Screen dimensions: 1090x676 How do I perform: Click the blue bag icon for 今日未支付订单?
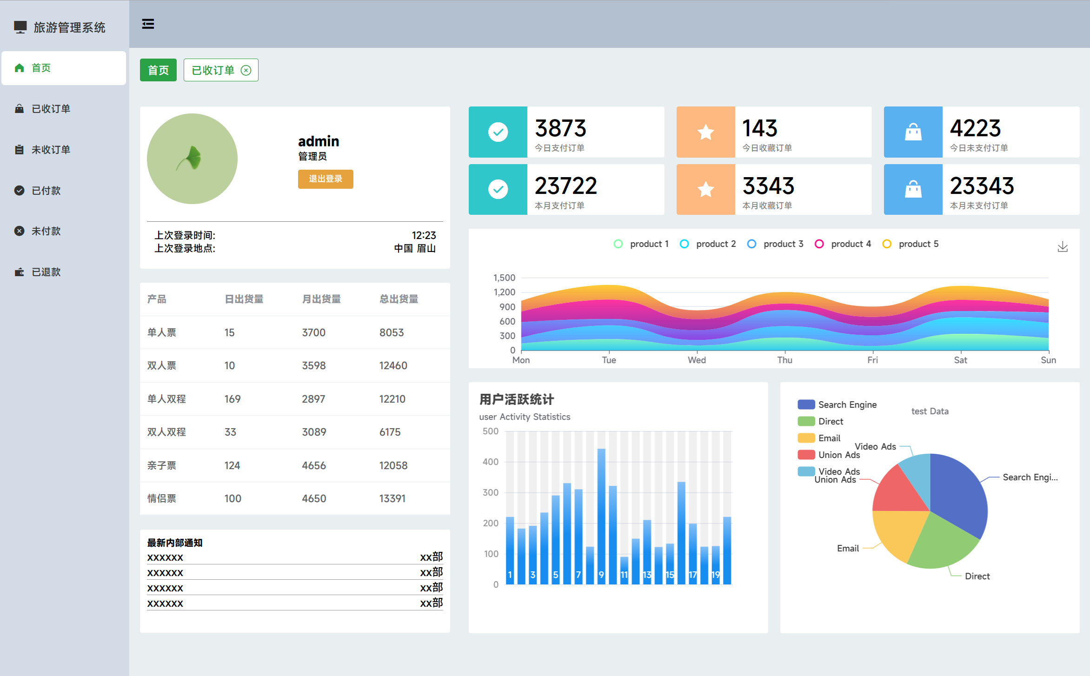point(913,132)
